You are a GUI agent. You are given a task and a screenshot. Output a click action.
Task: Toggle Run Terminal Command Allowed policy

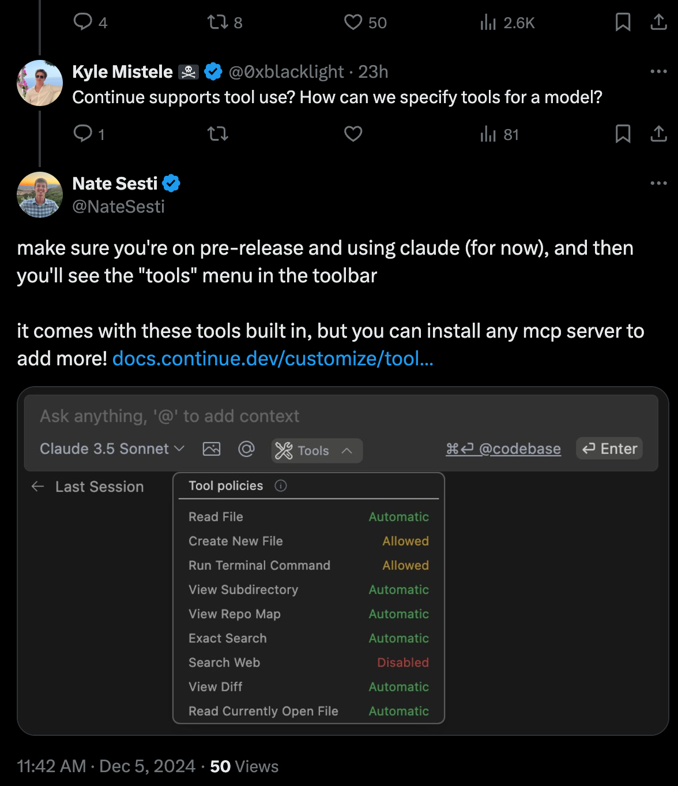[x=405, y=565]
